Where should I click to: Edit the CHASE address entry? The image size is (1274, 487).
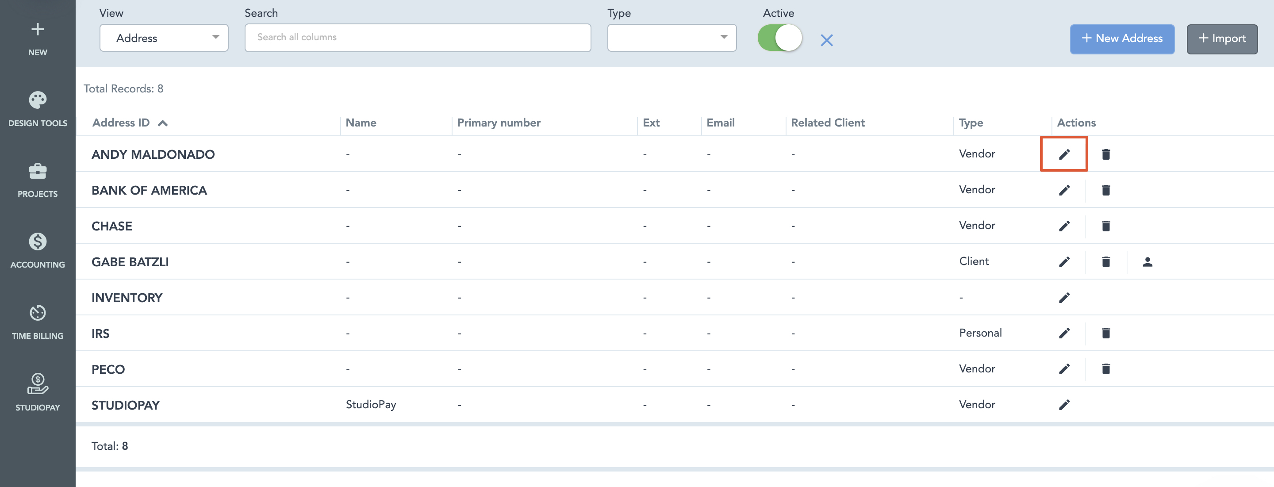coord(1064,226)
